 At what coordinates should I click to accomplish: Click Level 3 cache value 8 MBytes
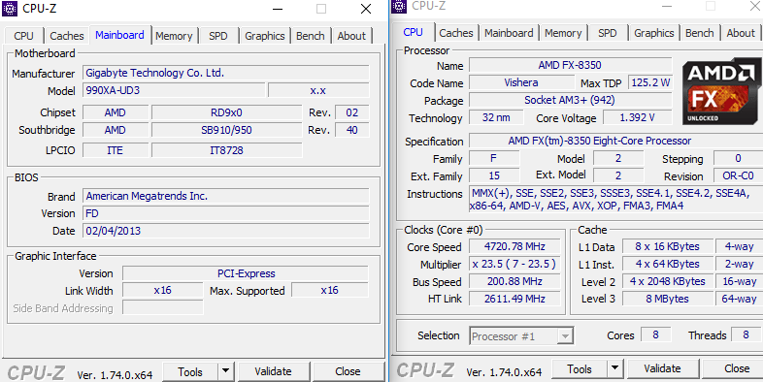[x=667, y=299]
